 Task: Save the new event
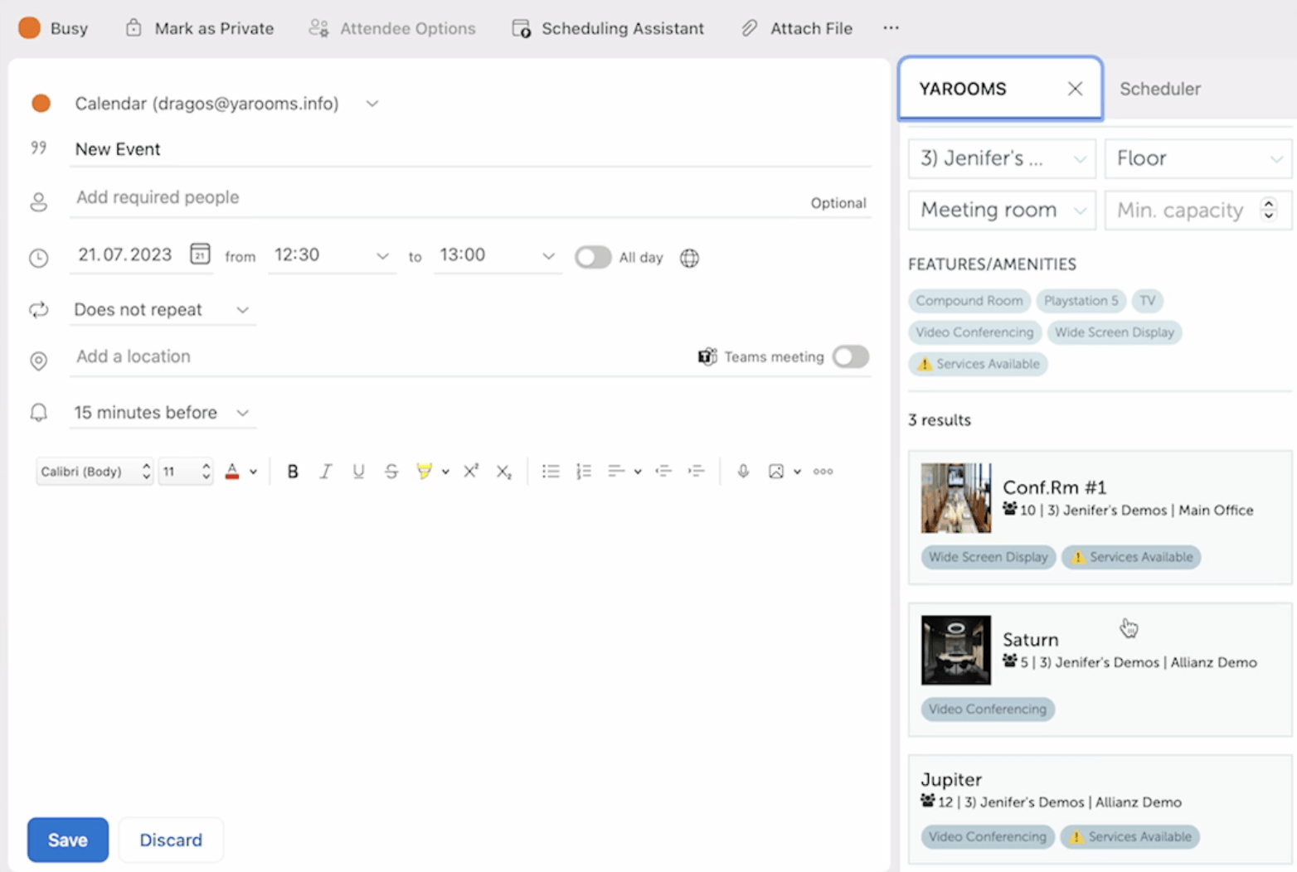(x=67, y=839)
